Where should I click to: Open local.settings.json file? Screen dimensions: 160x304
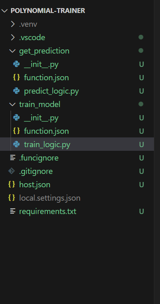pyautogui.click(x=77, y=198)
